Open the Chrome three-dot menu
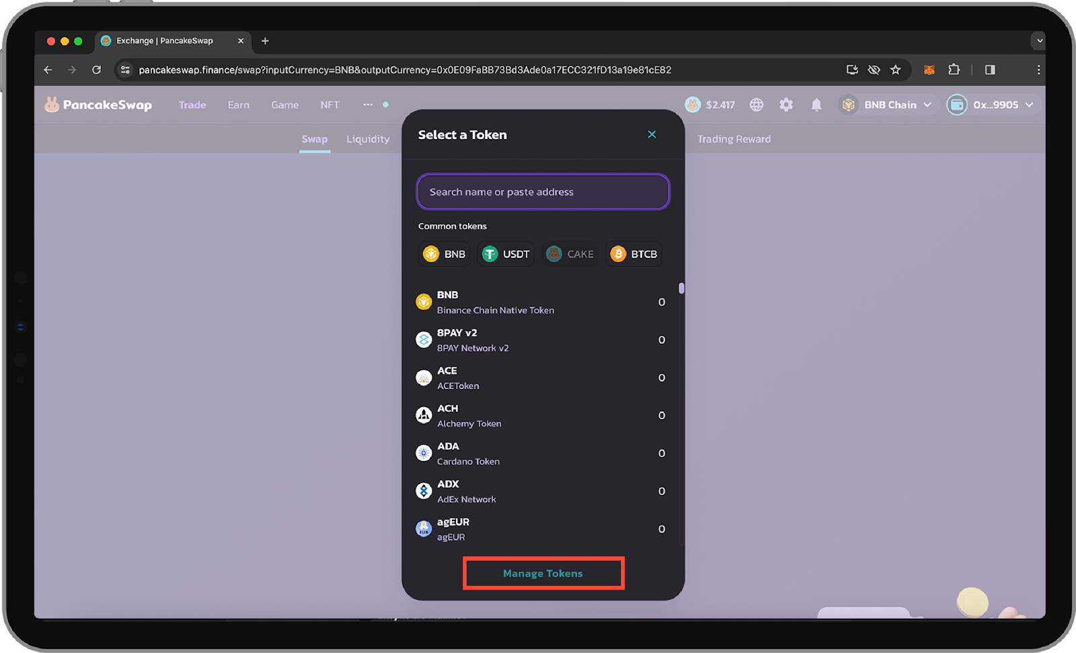1076x653 pixels. (x=1038, y=70)
